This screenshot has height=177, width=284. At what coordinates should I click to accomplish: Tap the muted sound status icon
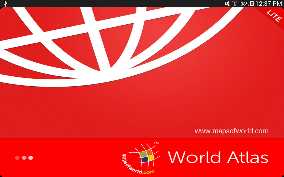tap(227, 4)
